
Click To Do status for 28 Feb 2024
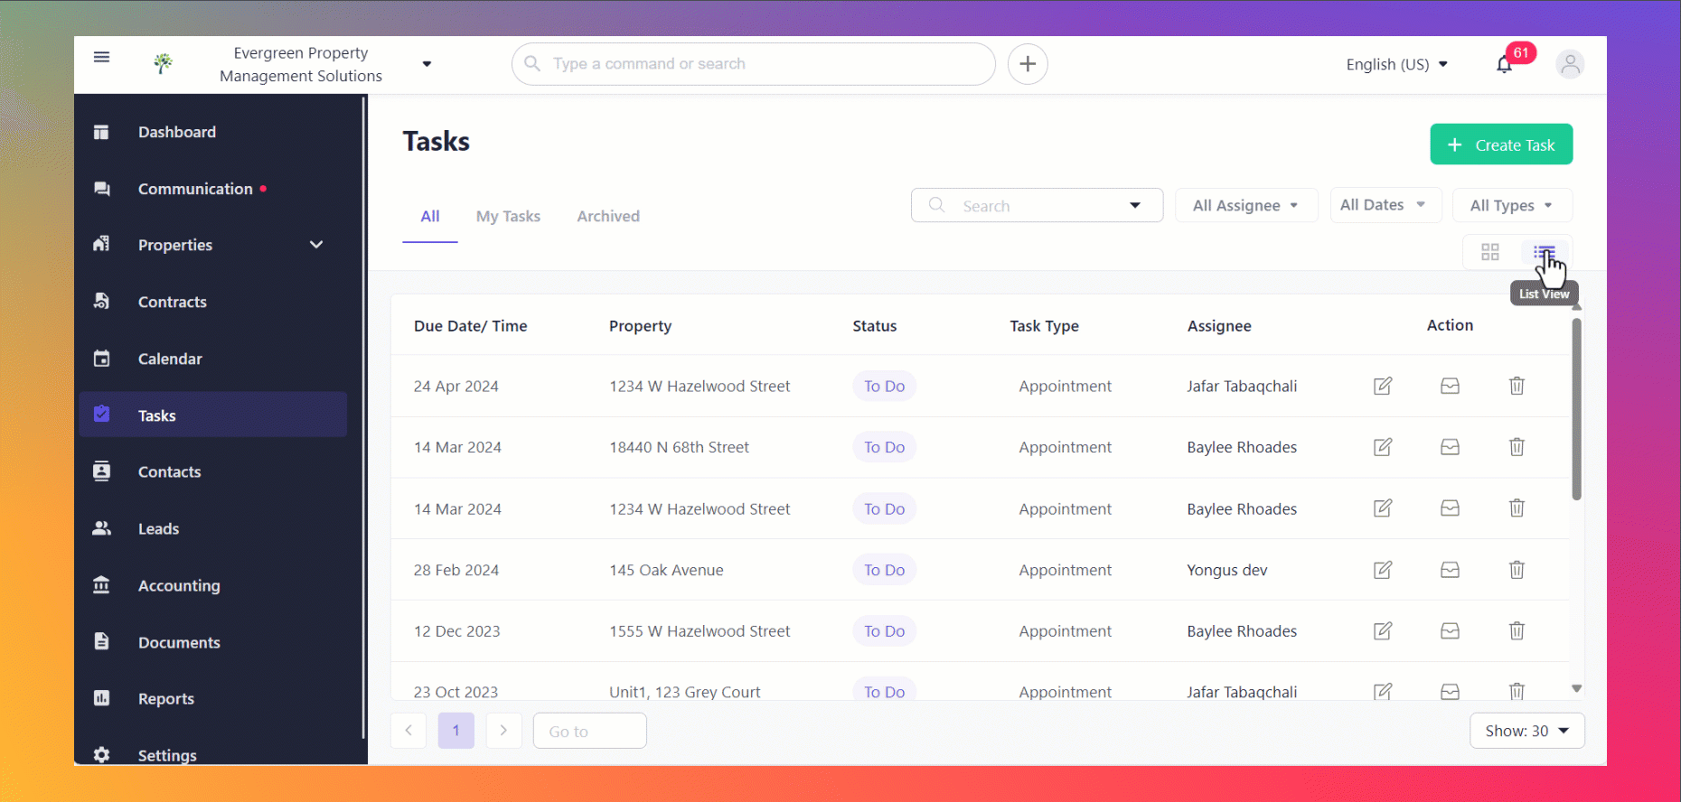tap(884, 570)
